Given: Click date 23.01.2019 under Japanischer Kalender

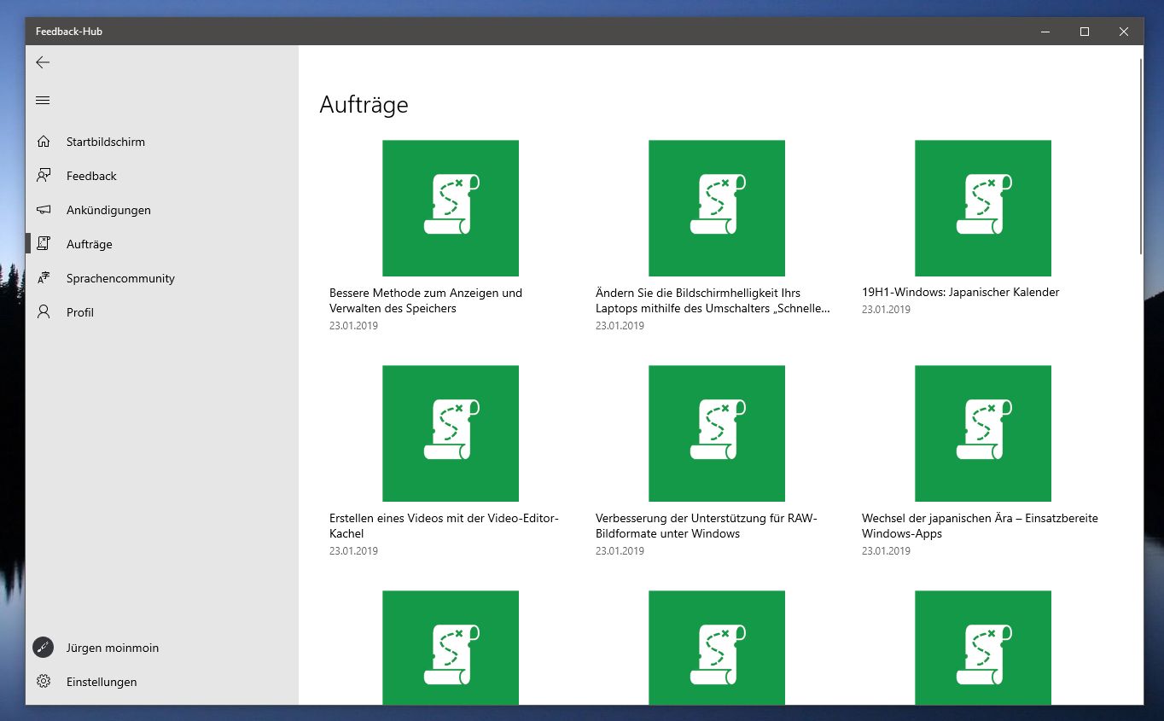Looking at the screenshot, I should (886, 310).
